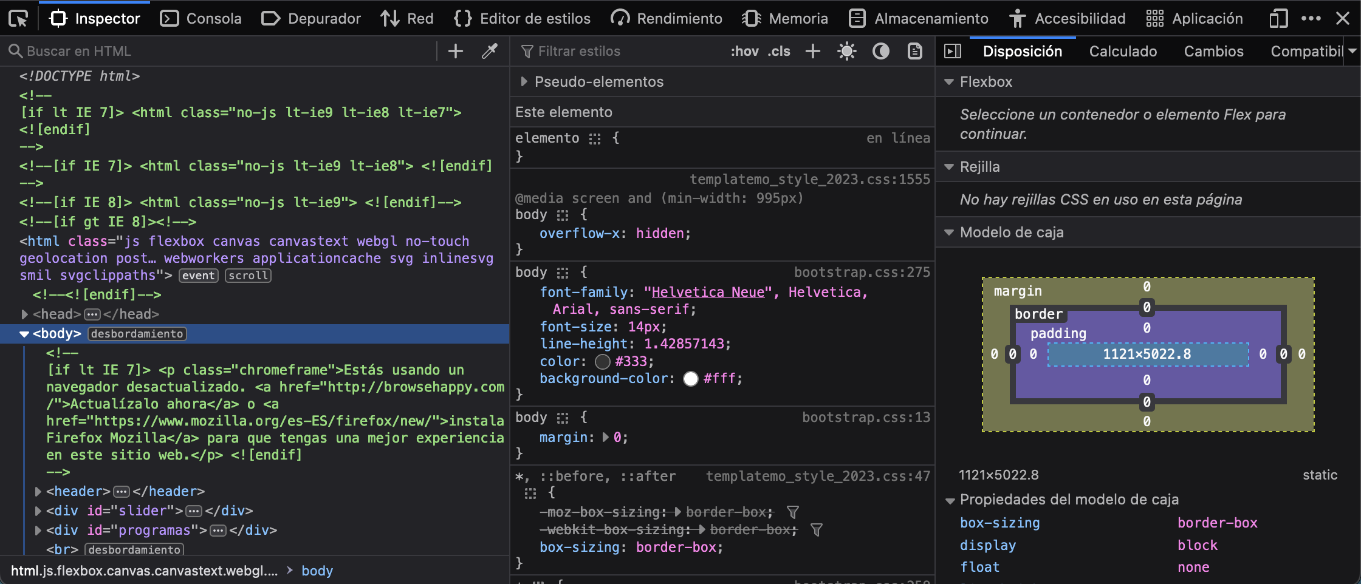Activate the element picker icon
Screen dimensions: 1361x584
[18, 19]
